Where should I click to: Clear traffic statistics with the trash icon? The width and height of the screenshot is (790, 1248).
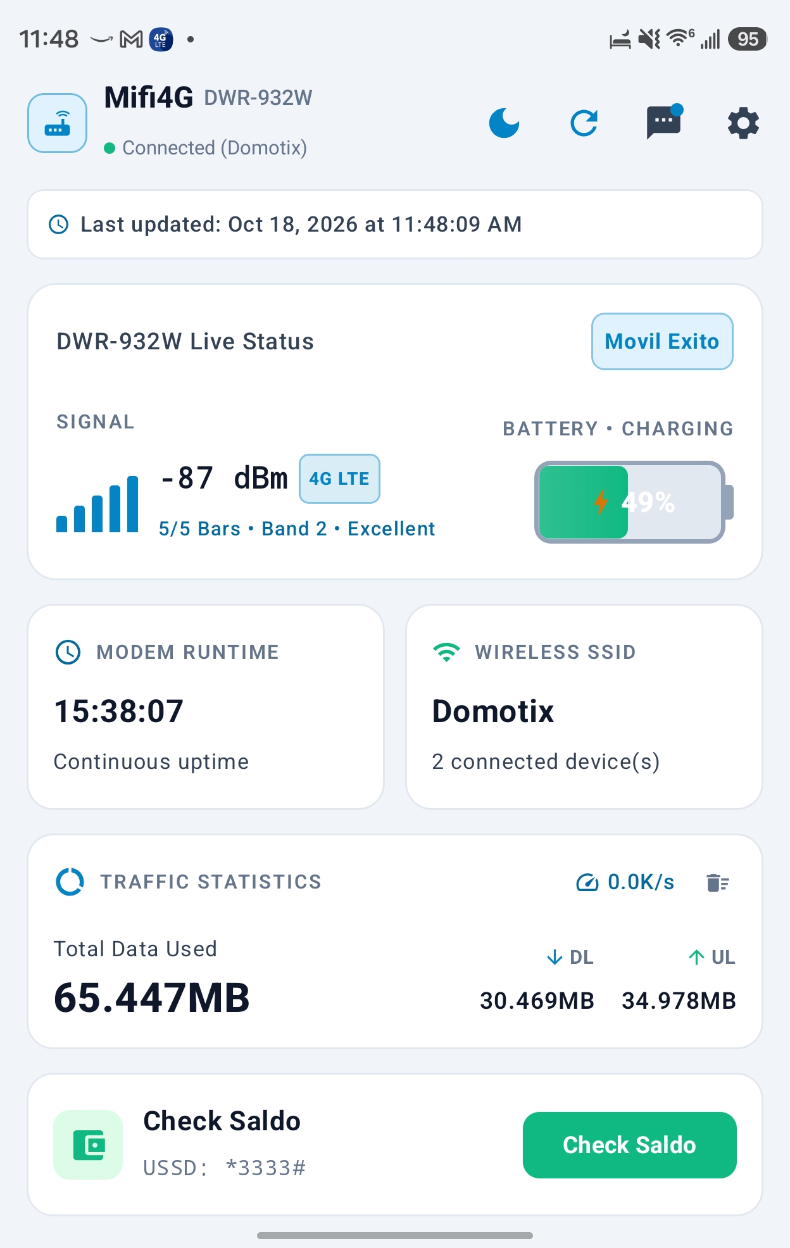[718, 882]
